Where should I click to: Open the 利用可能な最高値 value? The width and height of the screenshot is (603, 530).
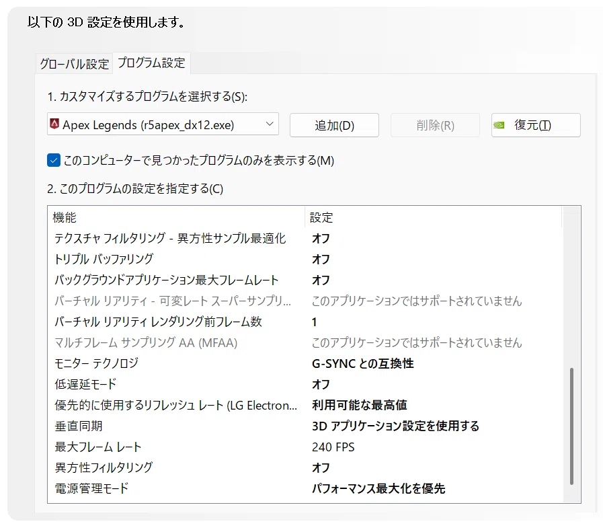(x=360, y=405)
